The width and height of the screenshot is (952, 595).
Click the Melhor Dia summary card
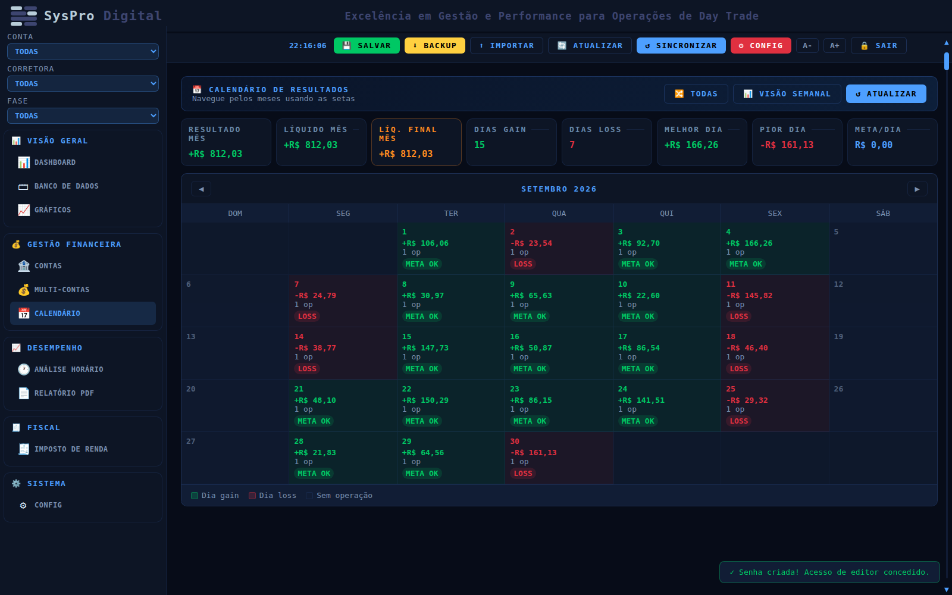pos(702,142)
